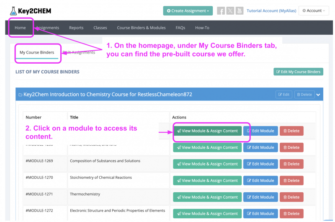Edit Module for Thermochemistry row
Viewport: 335px width, 222px height.
click(x=260, y=197)
